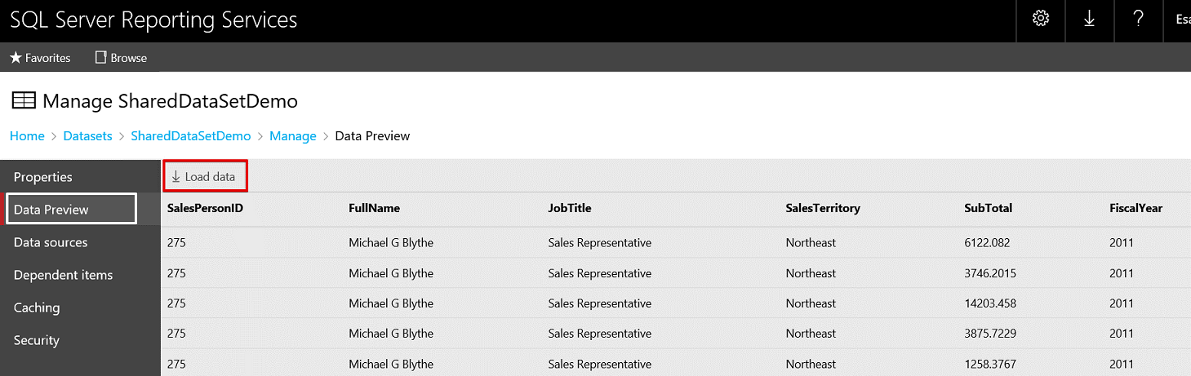Click the SubTotal column header
The width and height of the screenshot is (1191, 376).
(x=988, y=208)
